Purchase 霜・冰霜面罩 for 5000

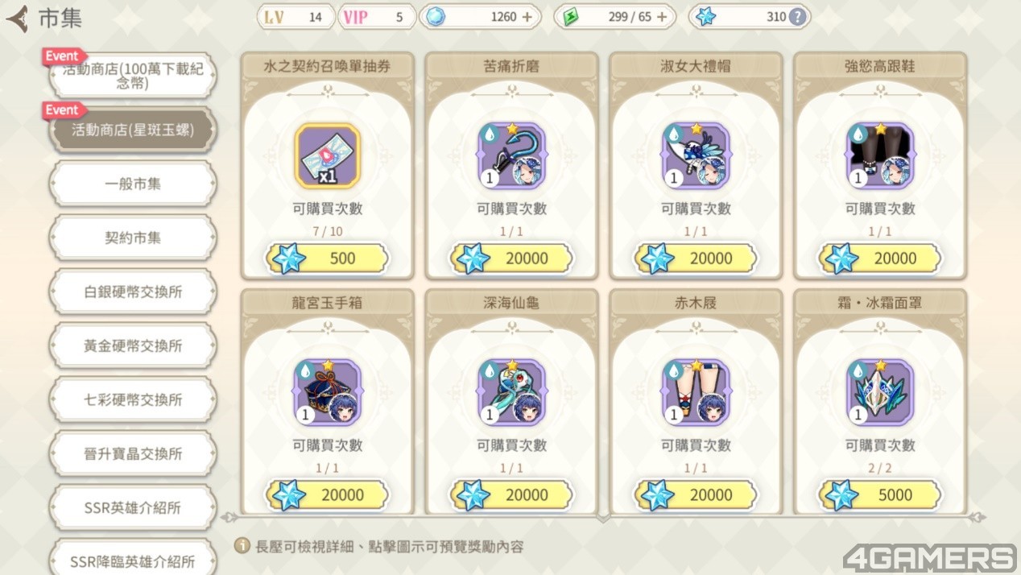click(x=880, y=495)
